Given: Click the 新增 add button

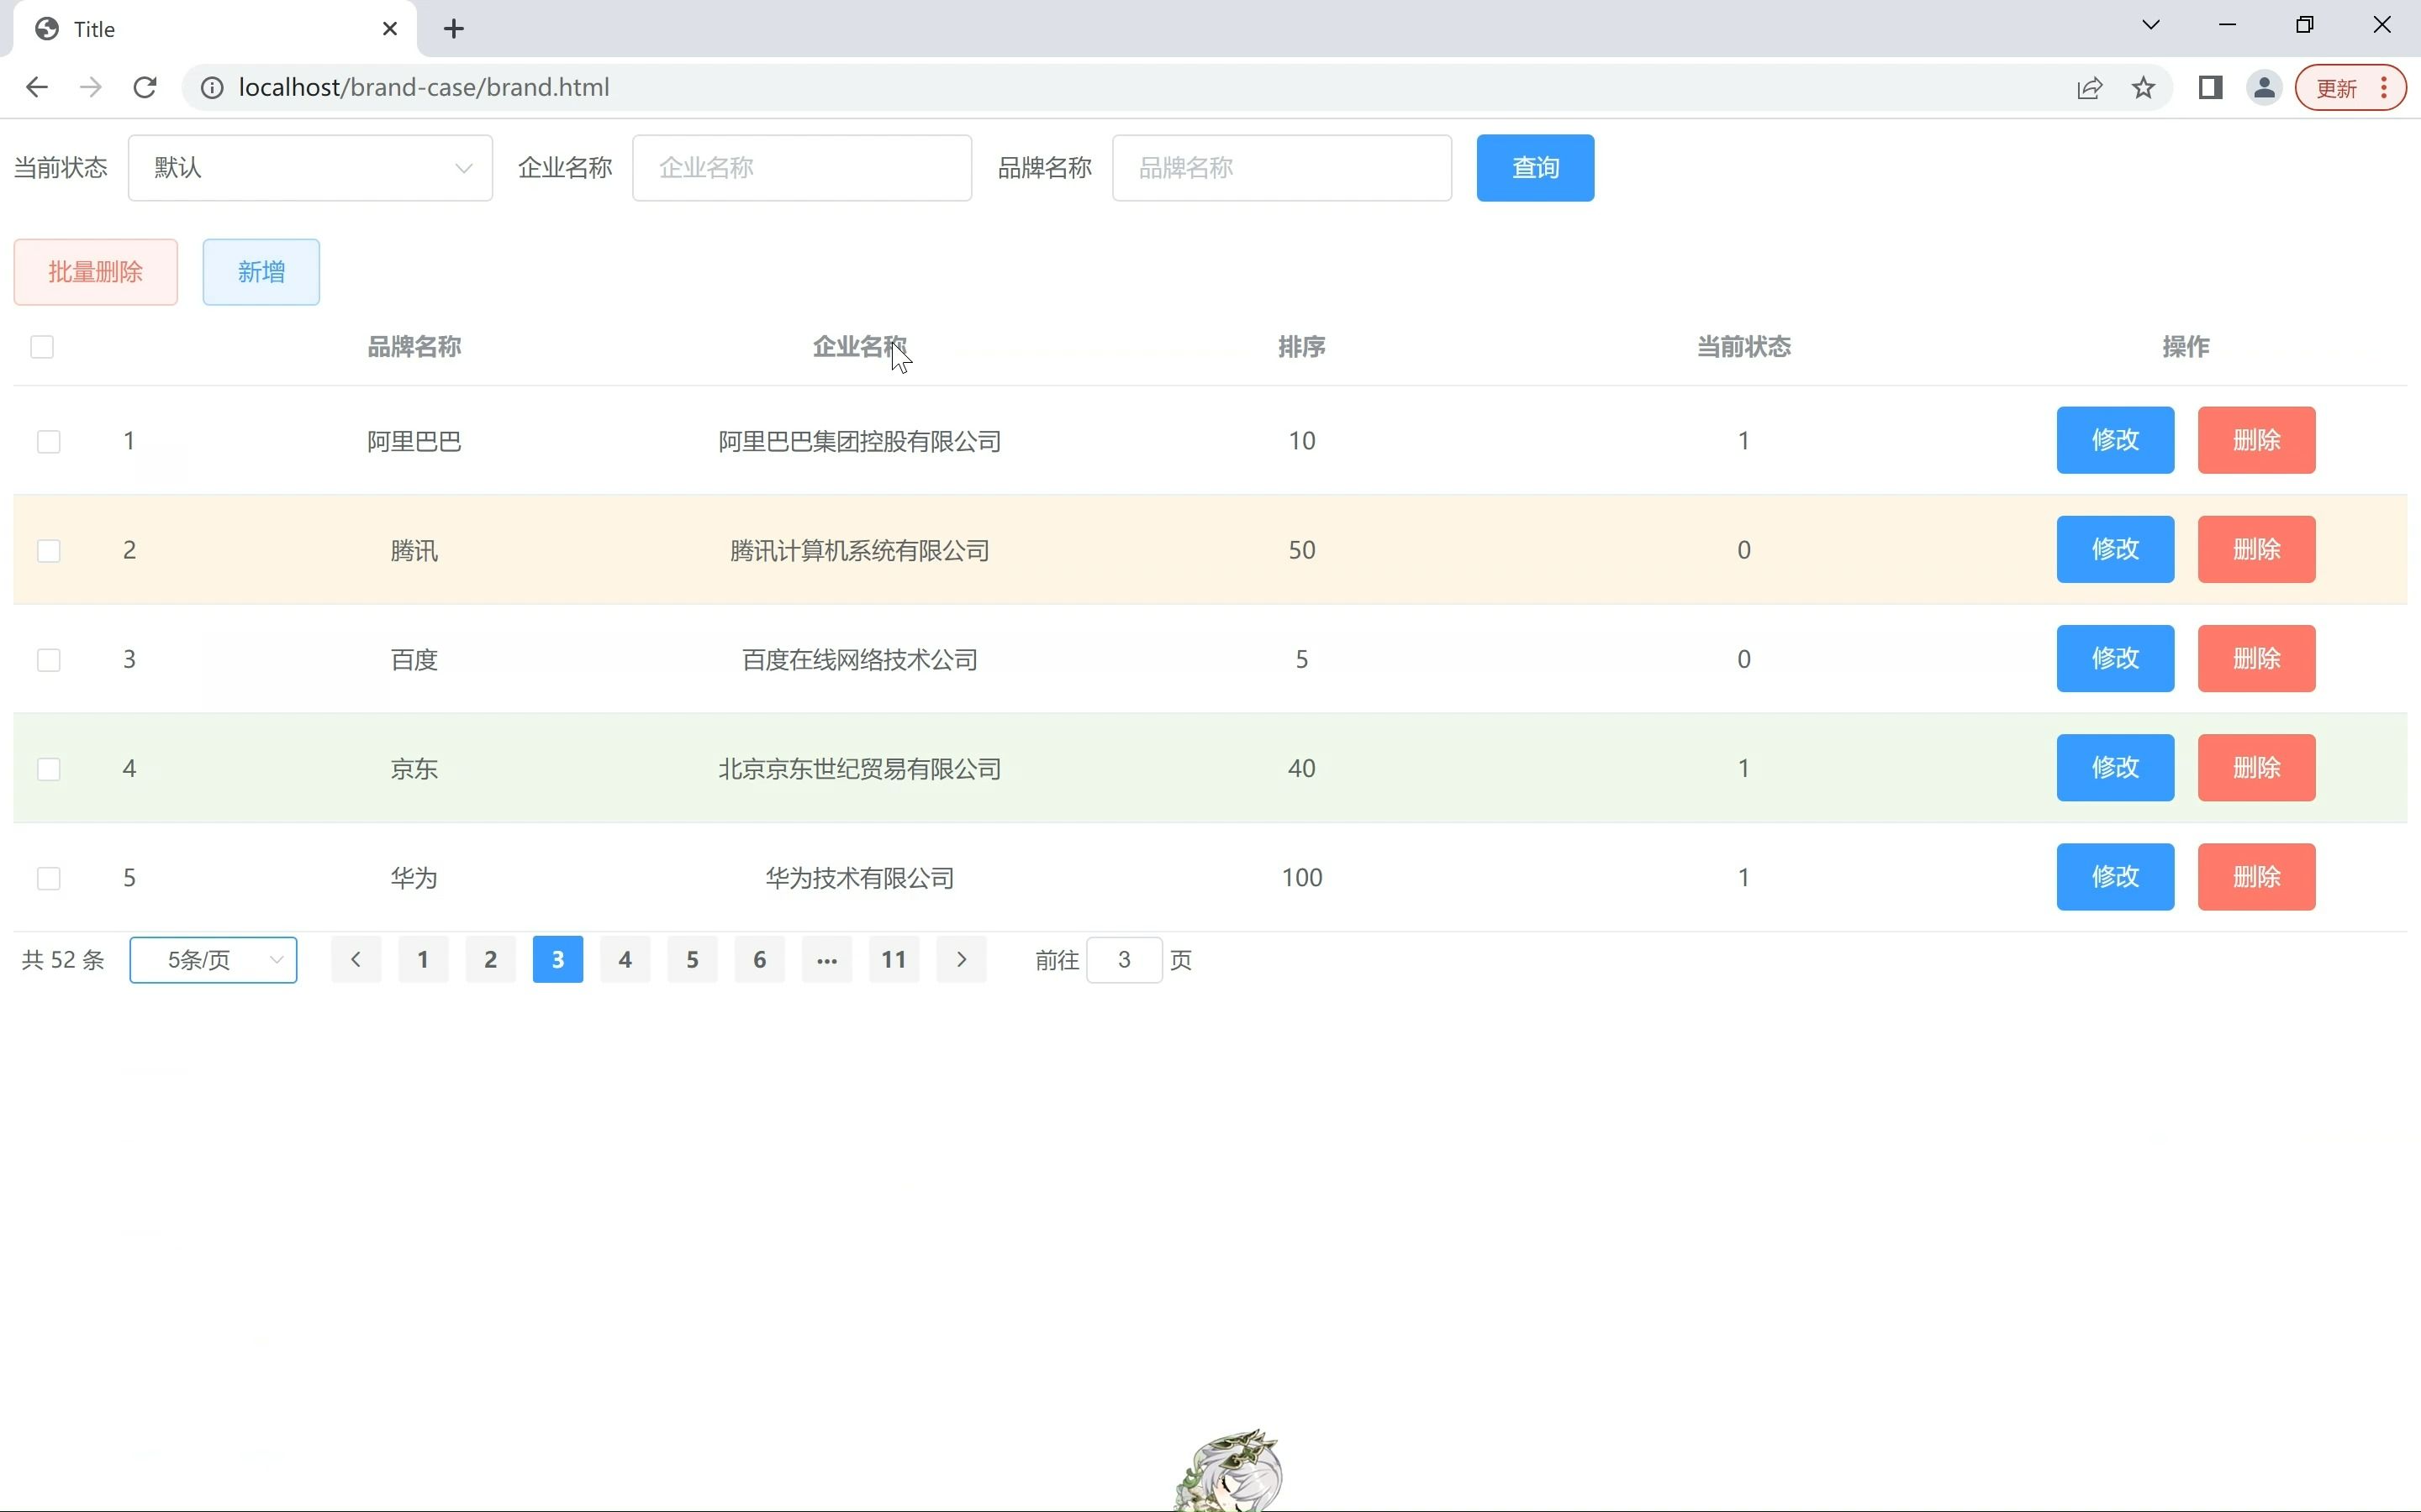Looking at the screenshot, I should point(261,272).
